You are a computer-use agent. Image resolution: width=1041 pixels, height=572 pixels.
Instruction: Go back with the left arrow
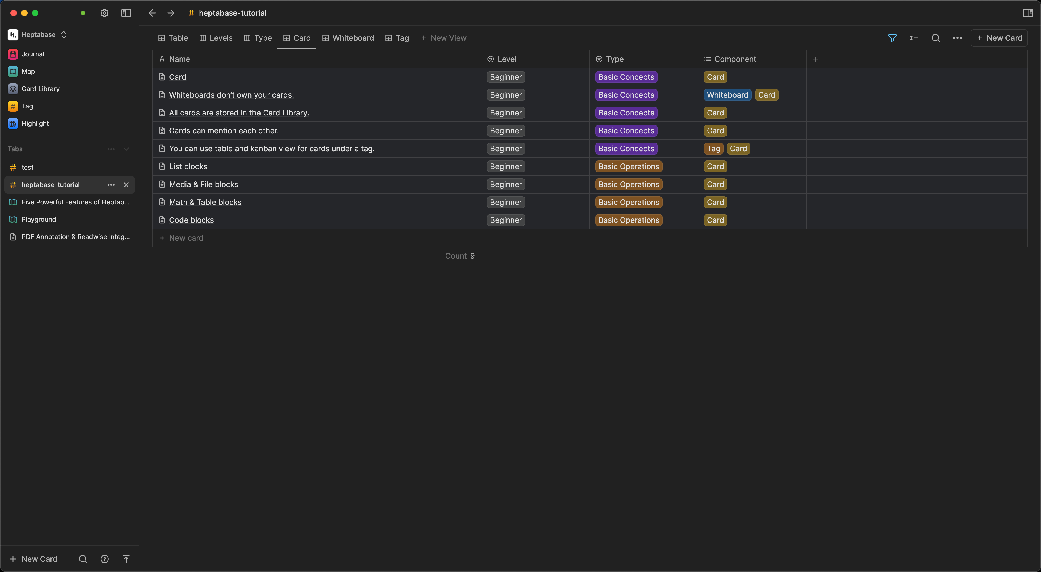pyautogui.click(x=152, y=13)
